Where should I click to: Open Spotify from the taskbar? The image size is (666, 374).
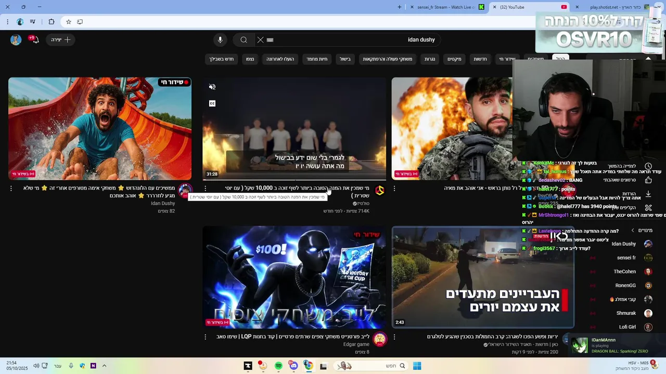[278, 366]
